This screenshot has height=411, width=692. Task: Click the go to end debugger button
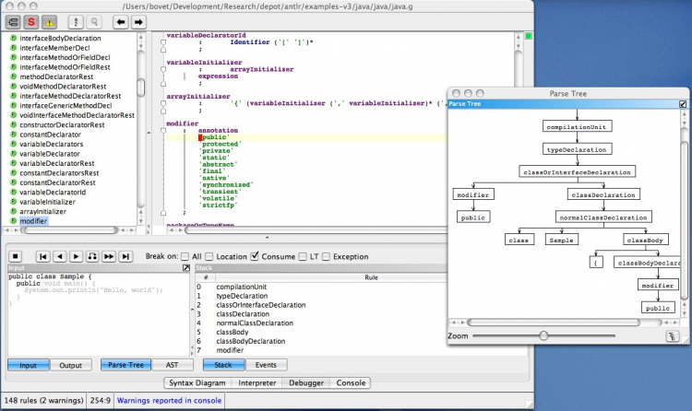pyautogui.click(x=126, y=256)
